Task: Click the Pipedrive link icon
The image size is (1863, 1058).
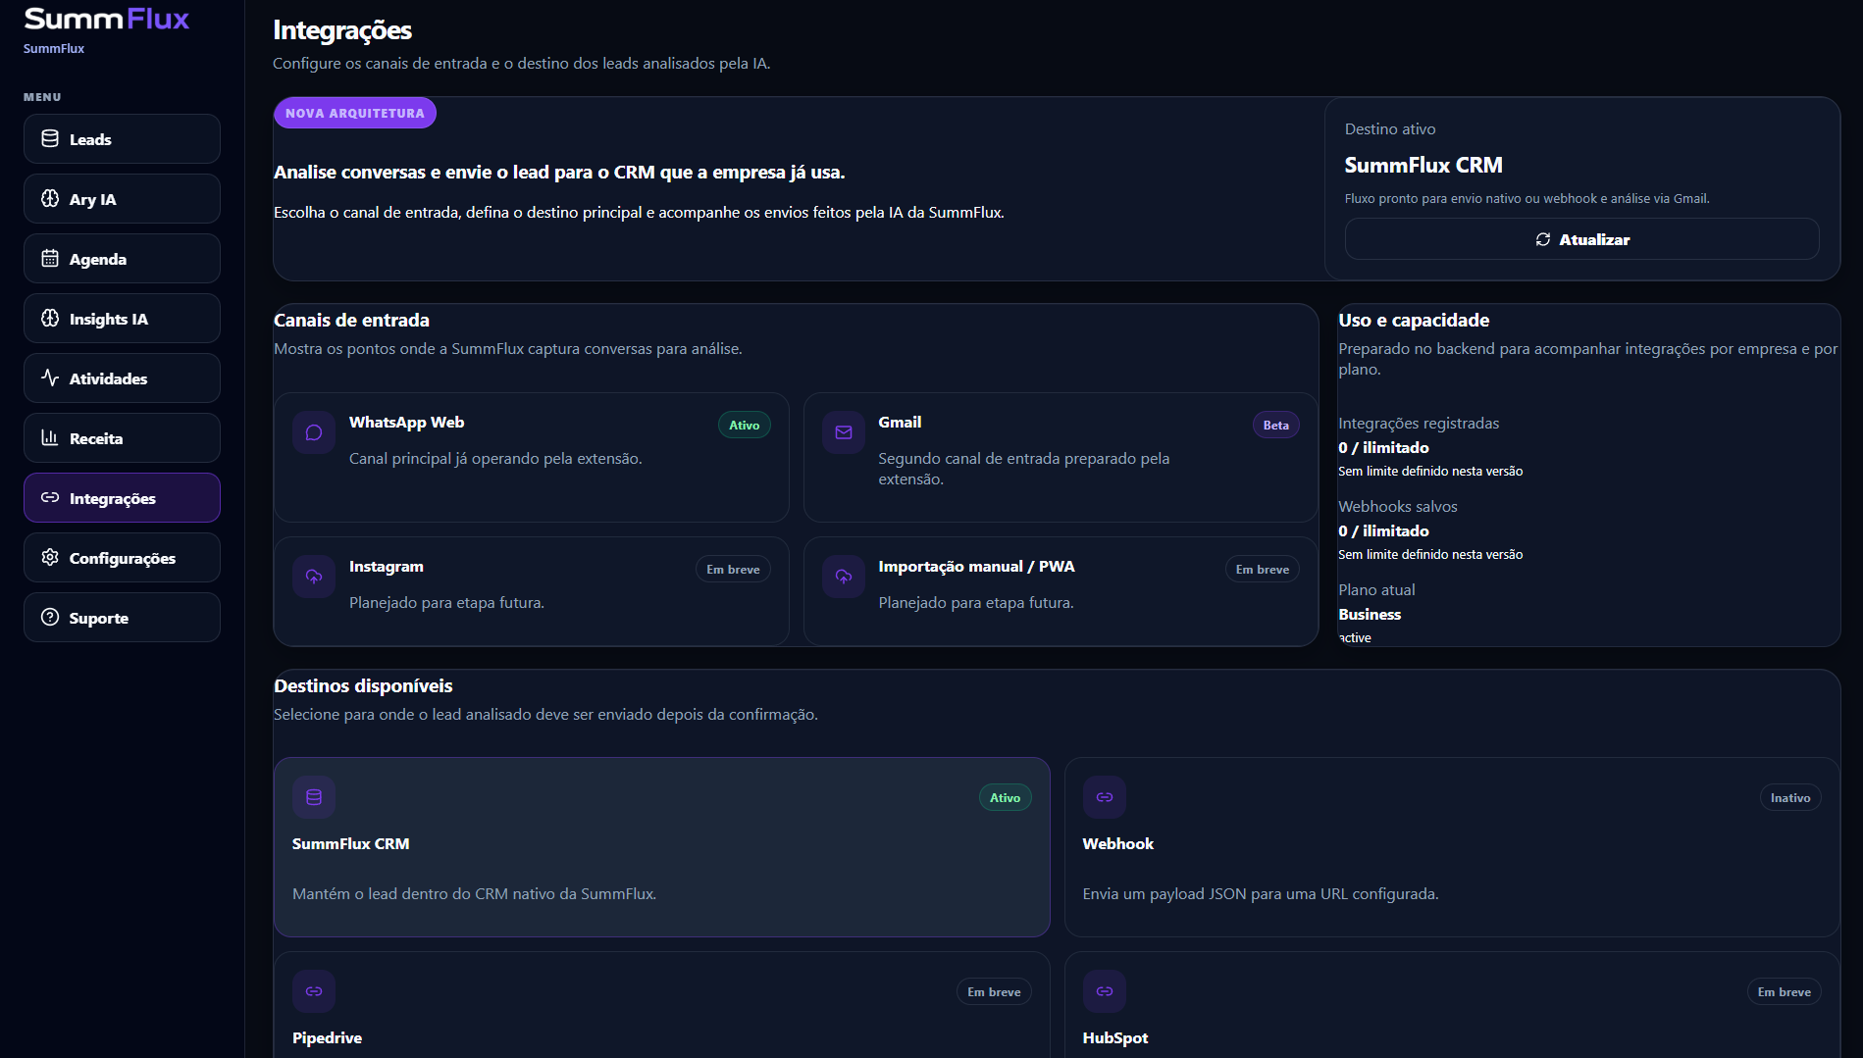Action: click(x=314, y=991)
